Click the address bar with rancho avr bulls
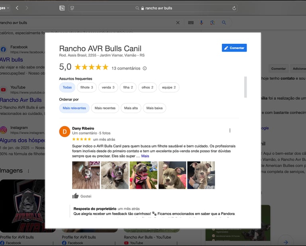The width and height of the screenshot is (306, 246). pyautogui.click(x=153, y=8)
